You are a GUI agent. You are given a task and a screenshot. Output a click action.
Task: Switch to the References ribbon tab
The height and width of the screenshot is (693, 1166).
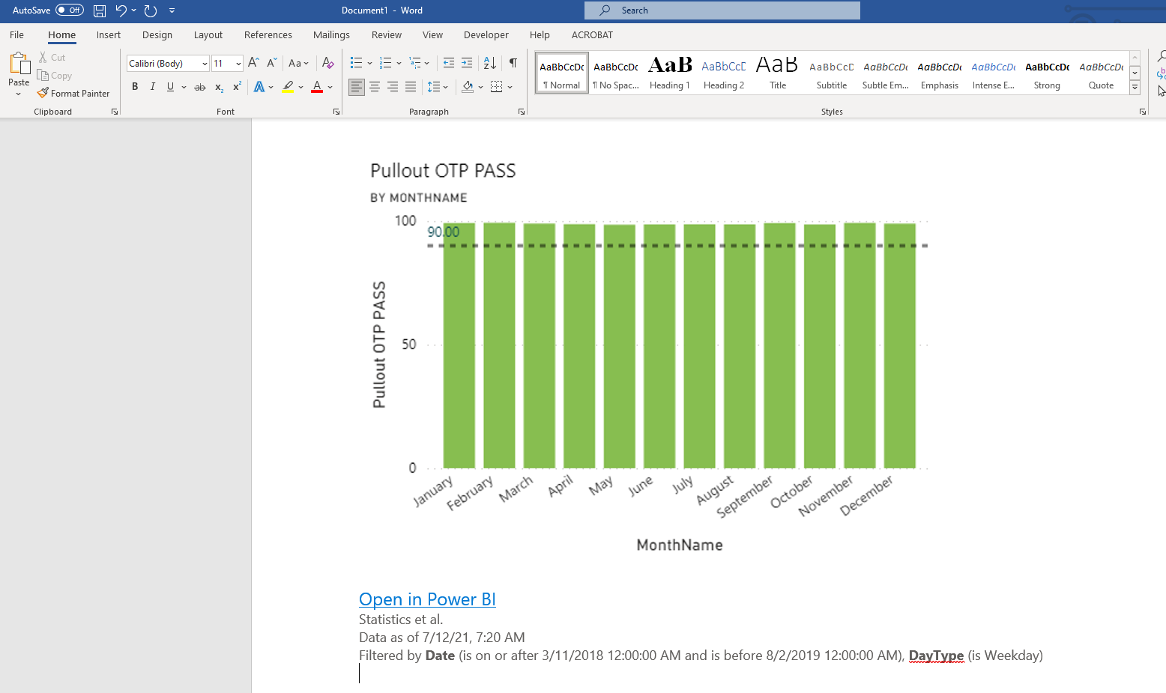[x=268, y=34]
